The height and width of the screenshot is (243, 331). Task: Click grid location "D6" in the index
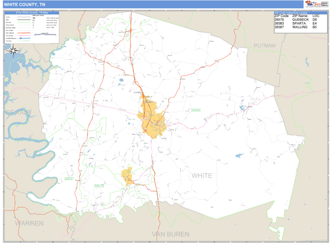(x=314, y=20)
